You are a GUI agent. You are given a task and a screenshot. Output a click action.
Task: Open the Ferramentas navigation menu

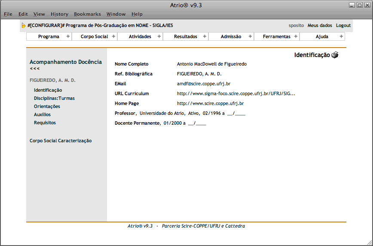(276, 36)
